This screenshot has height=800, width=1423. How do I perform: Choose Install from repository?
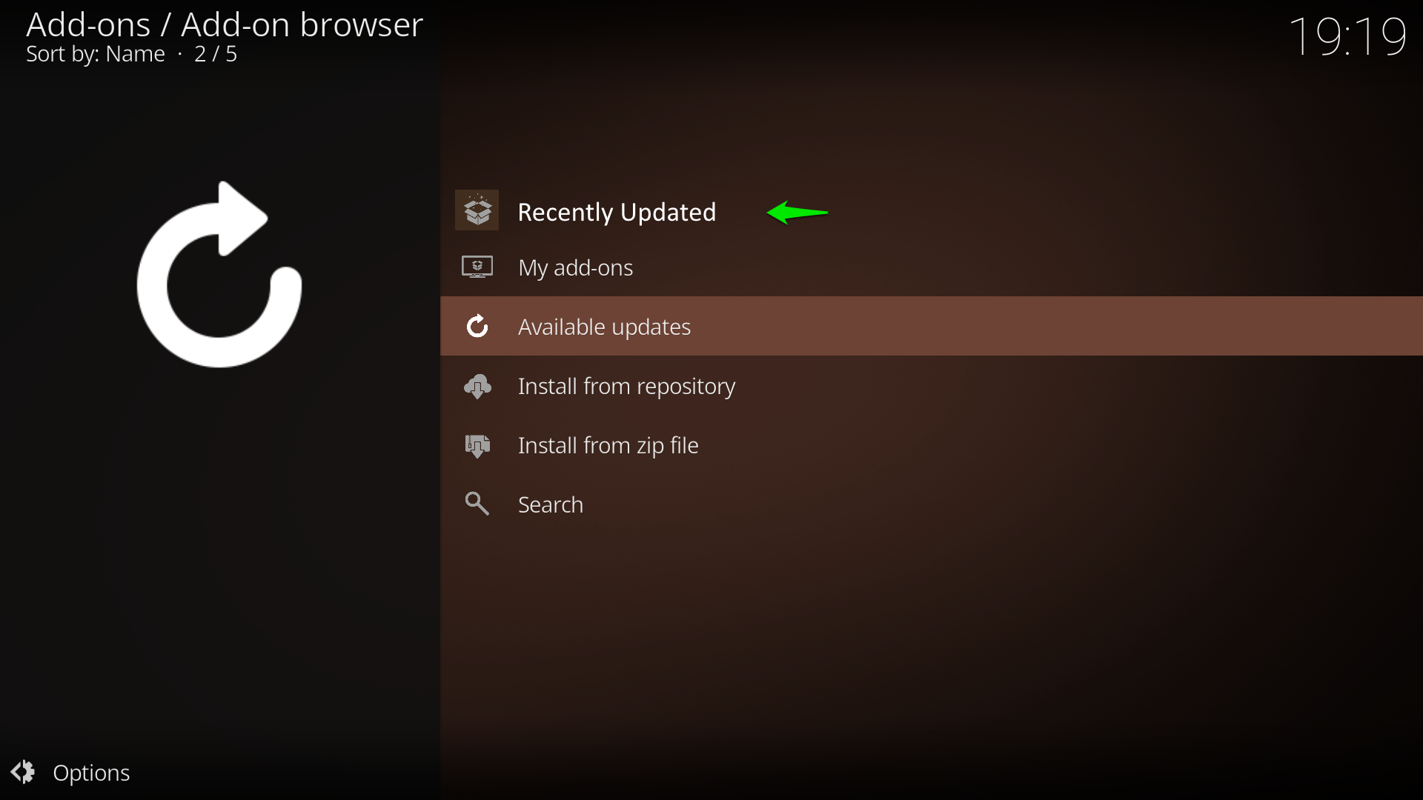(x=626, y=386)
